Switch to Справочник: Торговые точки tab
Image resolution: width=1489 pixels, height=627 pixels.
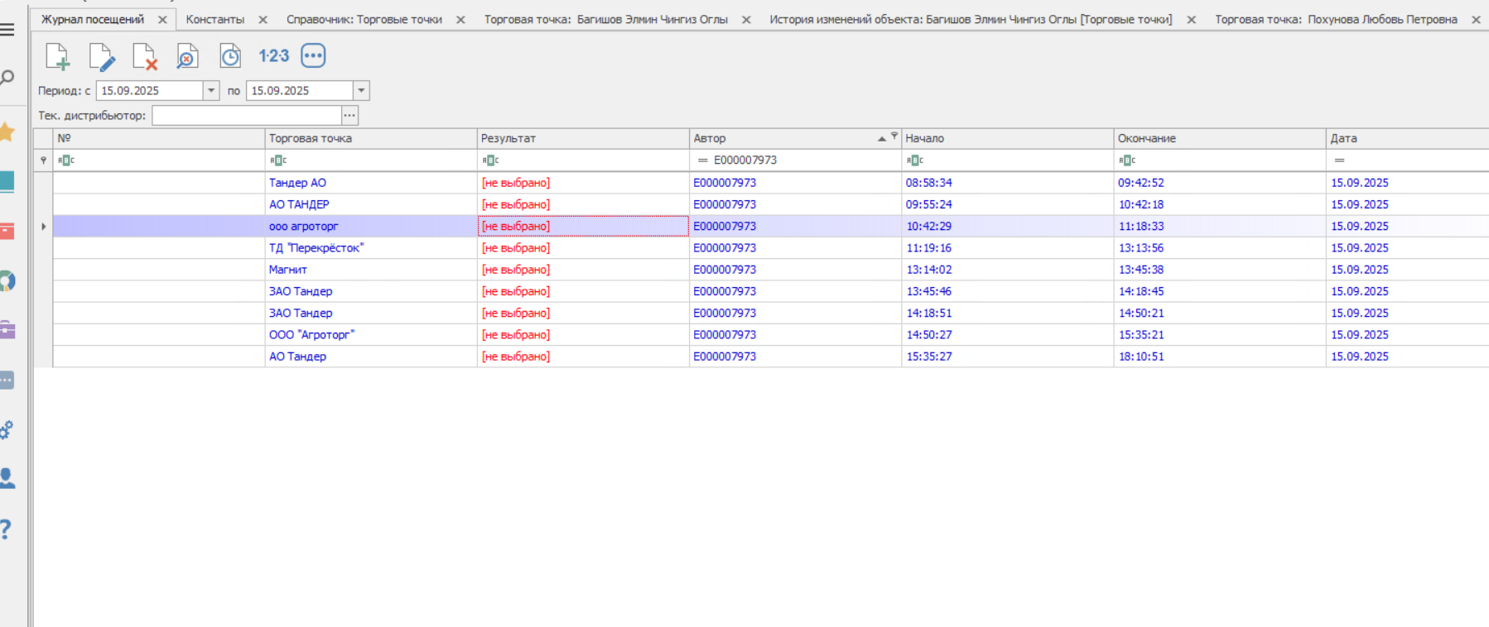point(364,19)
